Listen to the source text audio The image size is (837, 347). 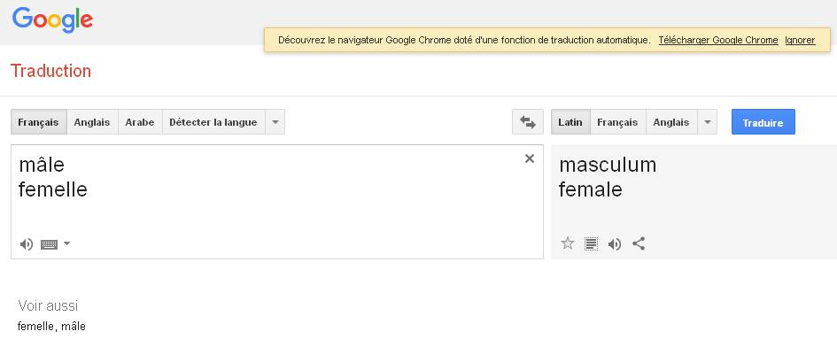click(27, 244)
